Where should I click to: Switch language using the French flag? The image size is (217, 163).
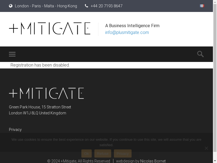pos(202,6)
